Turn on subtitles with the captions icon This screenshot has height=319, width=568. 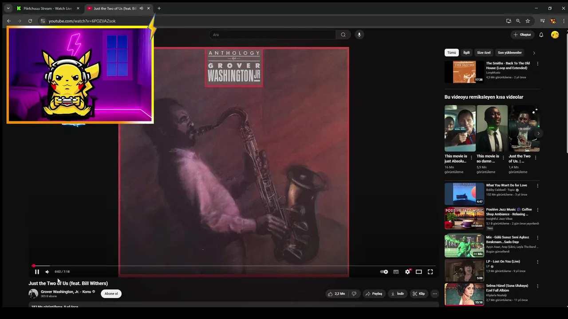396,272
